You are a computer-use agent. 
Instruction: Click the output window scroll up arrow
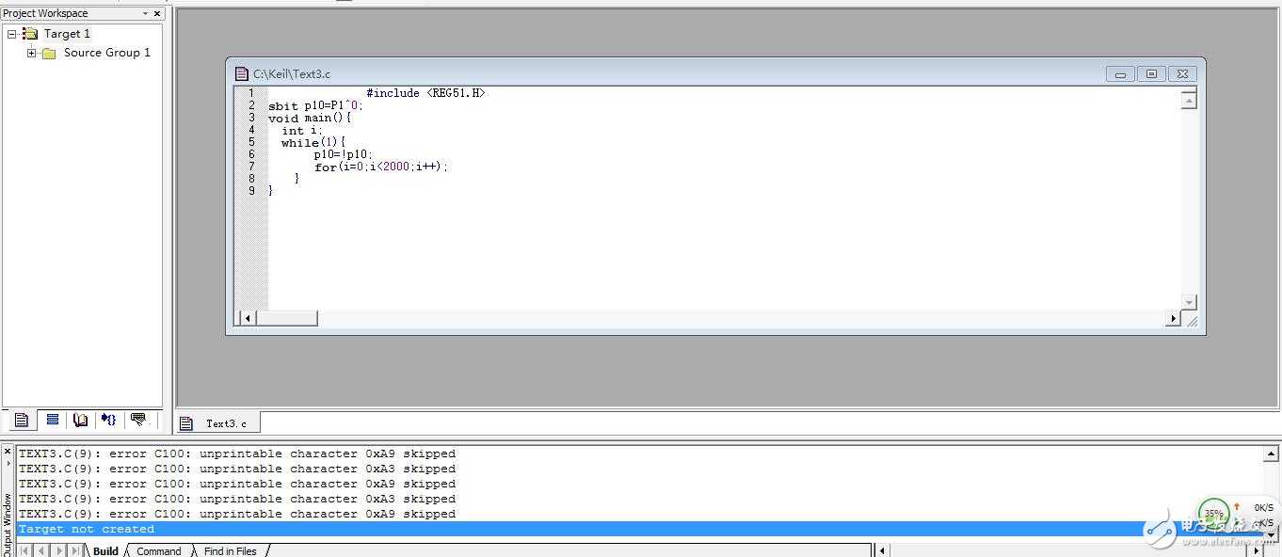[1271, 454]
